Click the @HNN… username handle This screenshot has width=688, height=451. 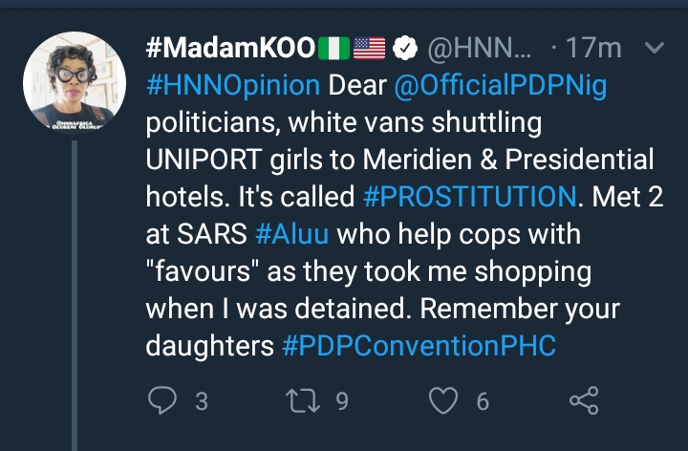click(477, 46)
